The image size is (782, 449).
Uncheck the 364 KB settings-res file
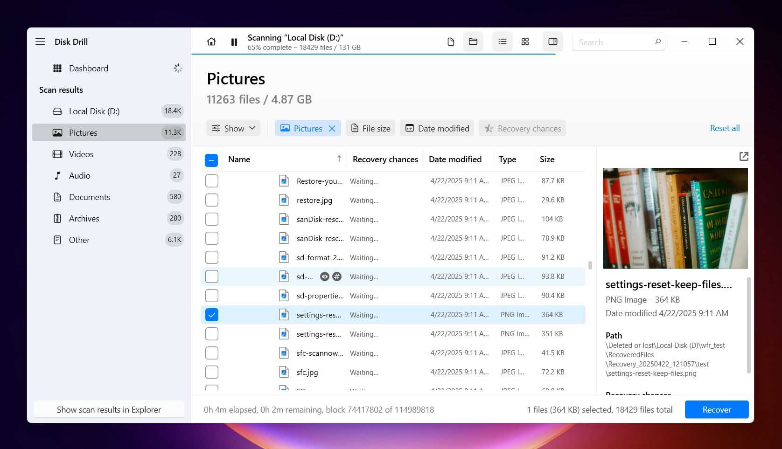[212, 315]
